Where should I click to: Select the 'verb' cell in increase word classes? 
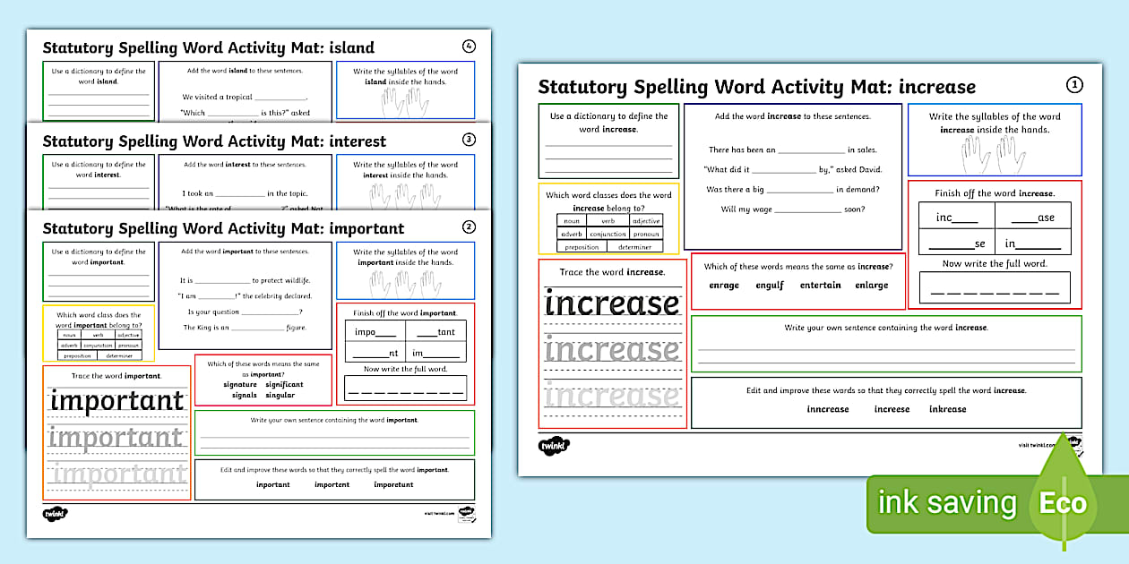608,221
